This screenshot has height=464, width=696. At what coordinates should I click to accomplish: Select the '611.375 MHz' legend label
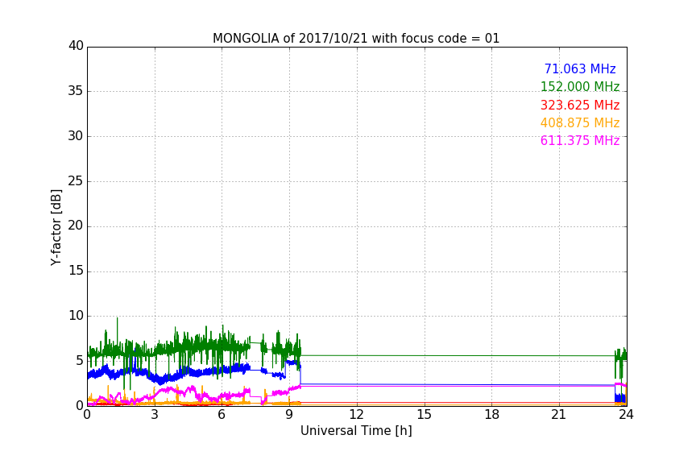click(580, 140)
